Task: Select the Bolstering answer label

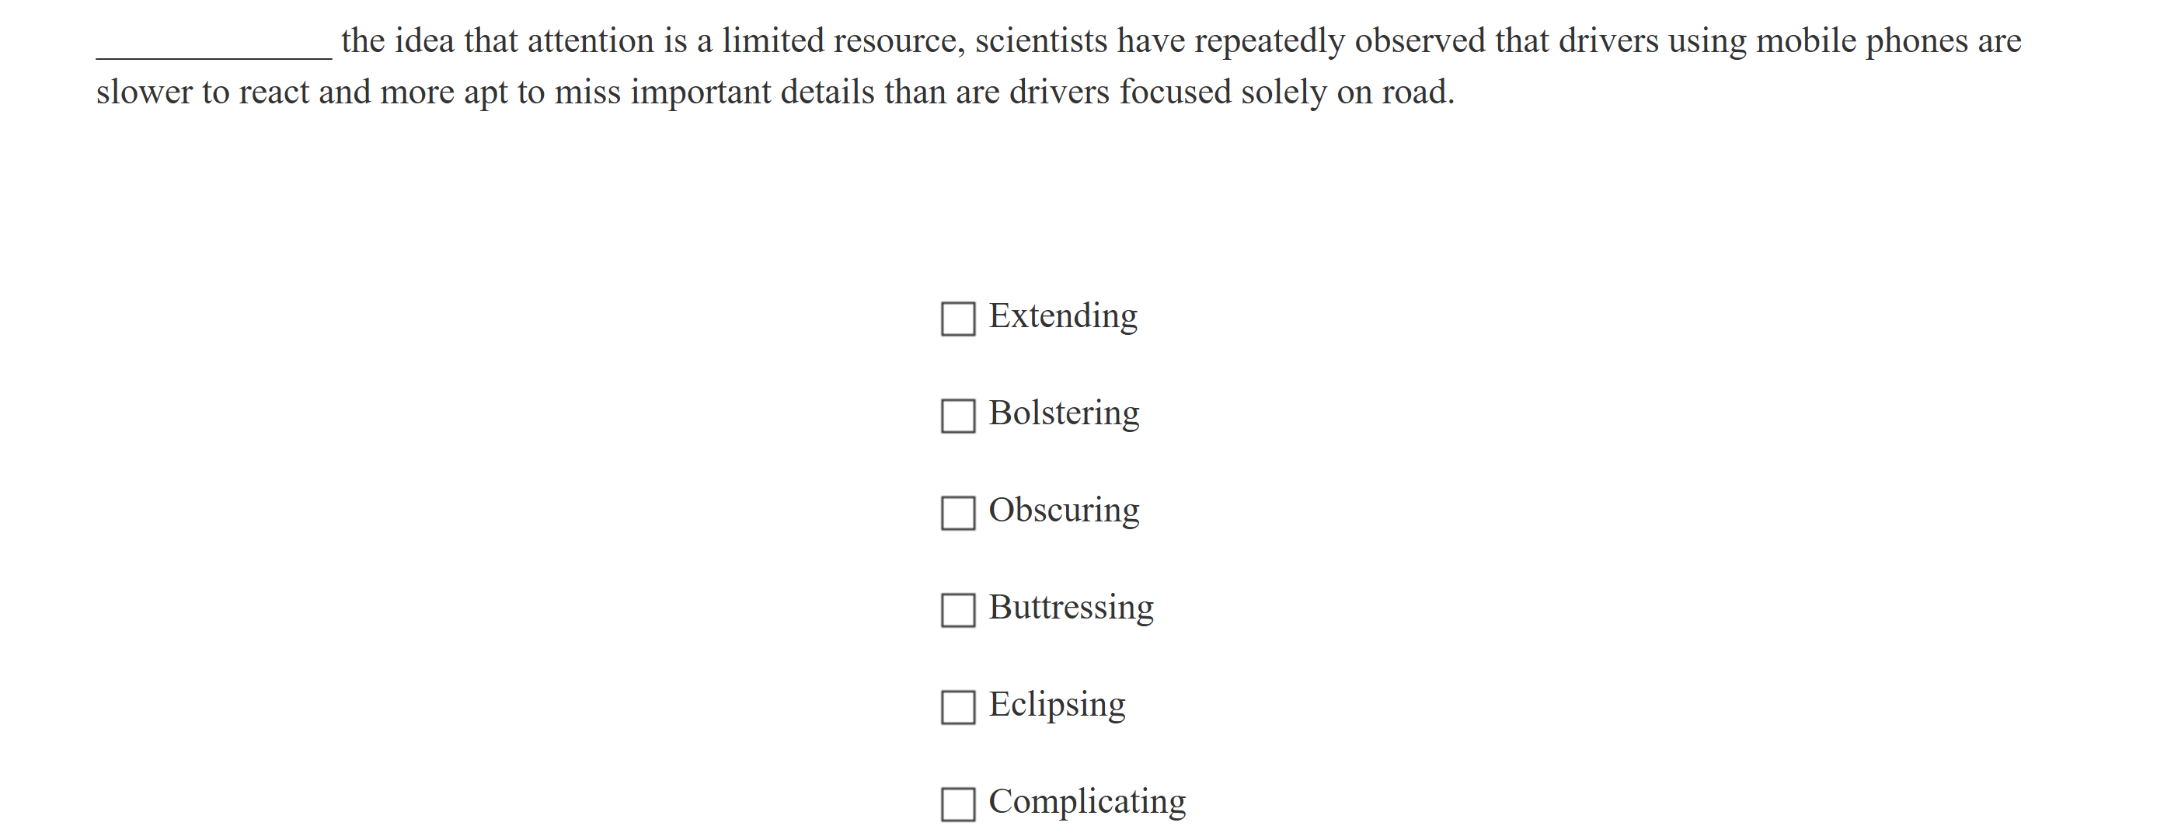Action: pyautogui.click(x=1065, y=413)
